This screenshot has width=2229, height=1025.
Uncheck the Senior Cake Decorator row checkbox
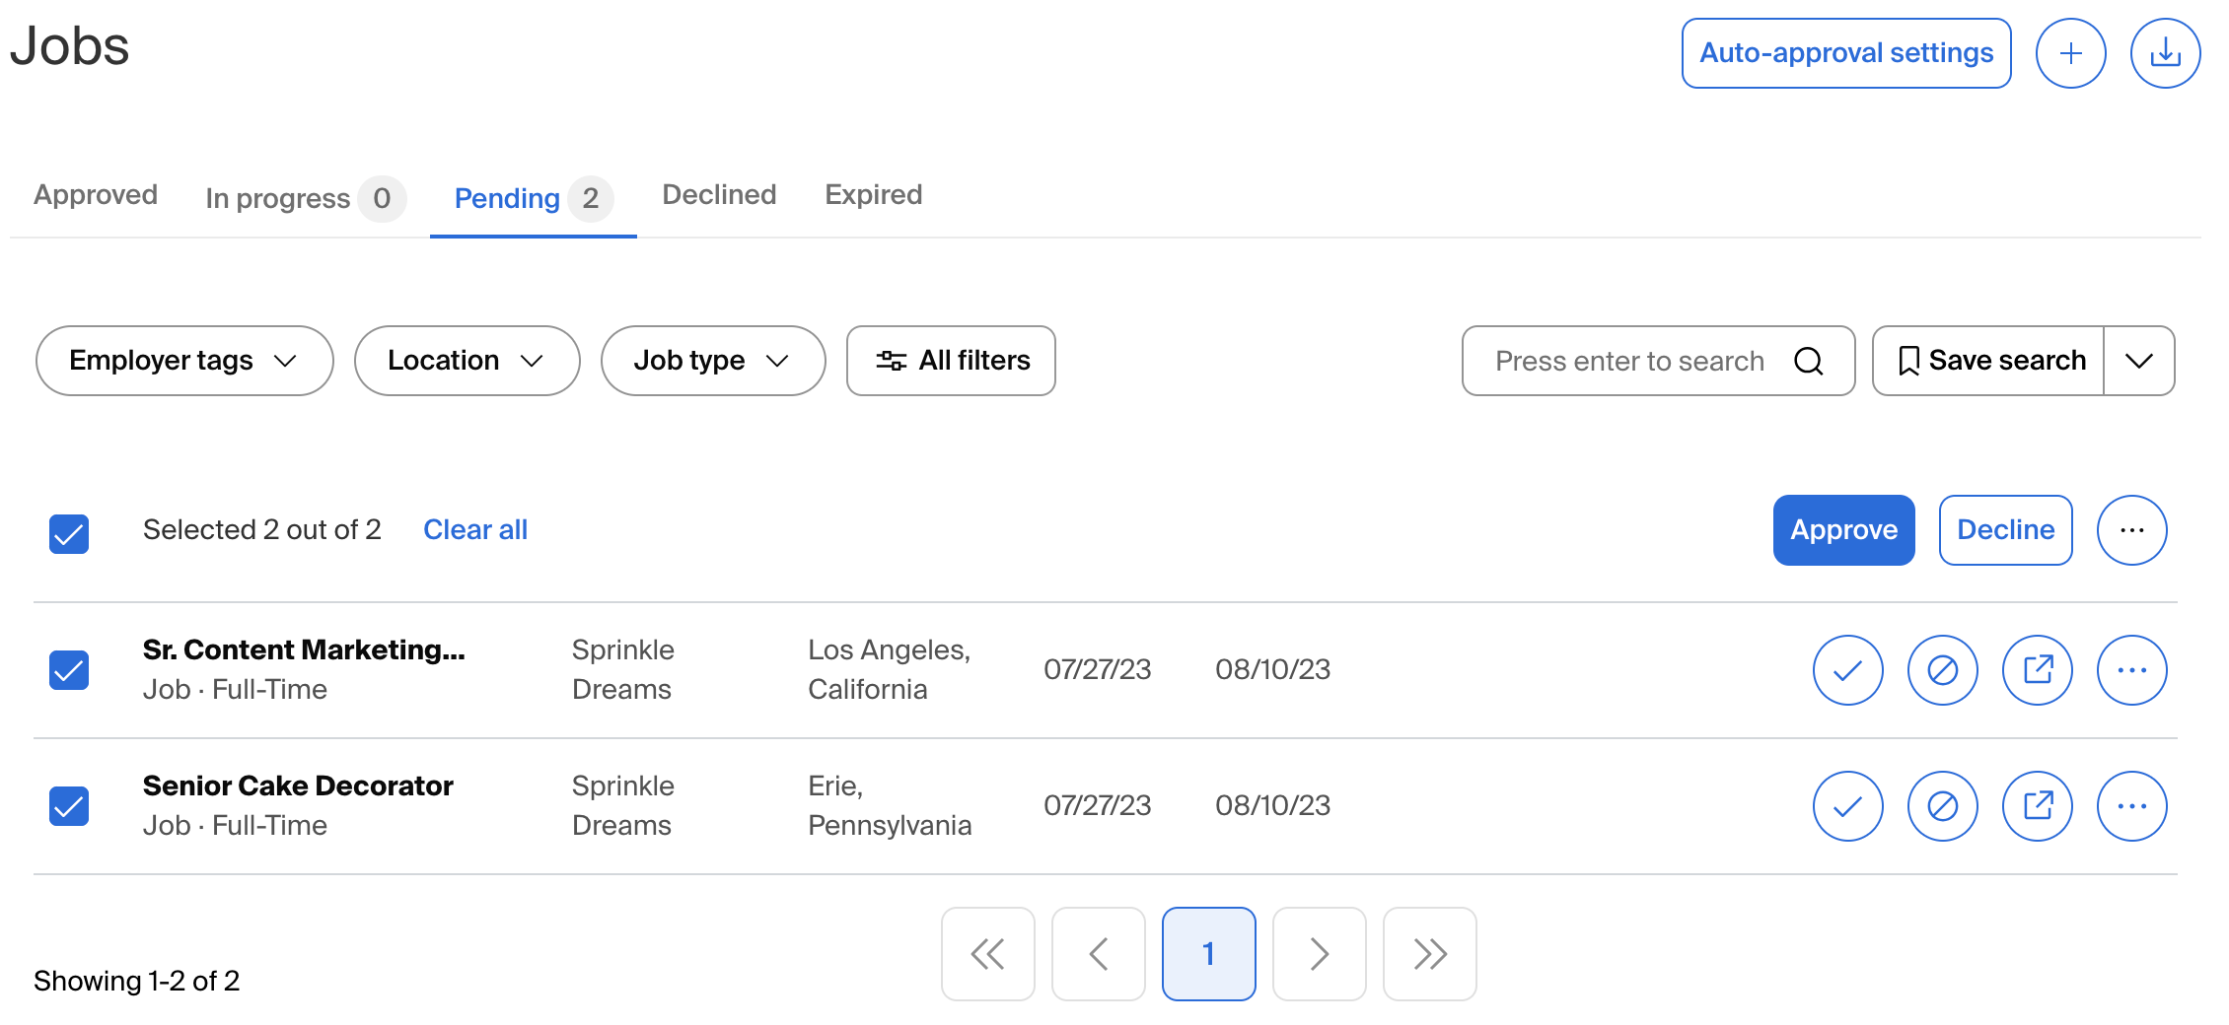[69, 805]
